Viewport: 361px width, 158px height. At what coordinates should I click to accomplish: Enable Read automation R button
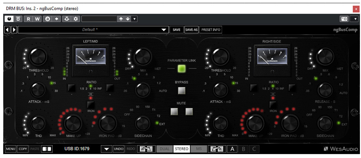click(29, 19)
